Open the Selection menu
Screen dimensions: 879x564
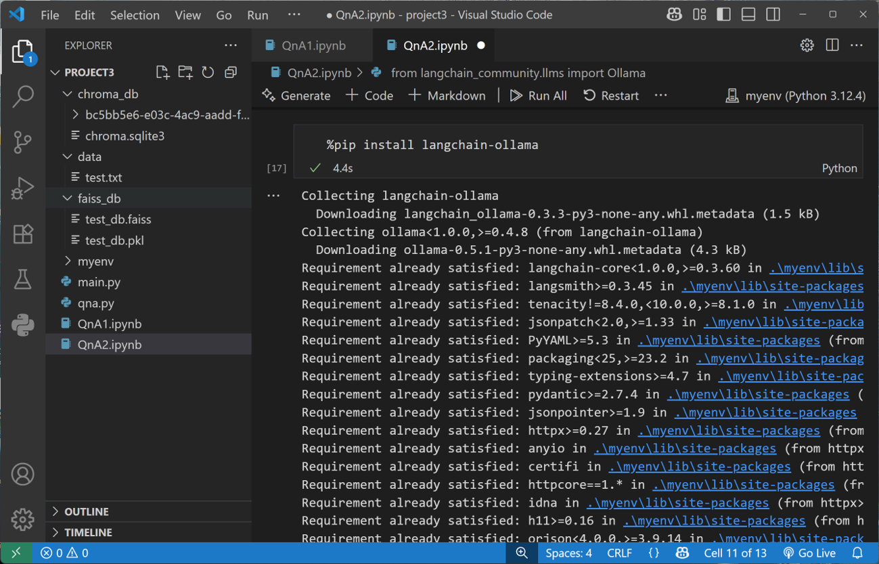click(135, 15)
